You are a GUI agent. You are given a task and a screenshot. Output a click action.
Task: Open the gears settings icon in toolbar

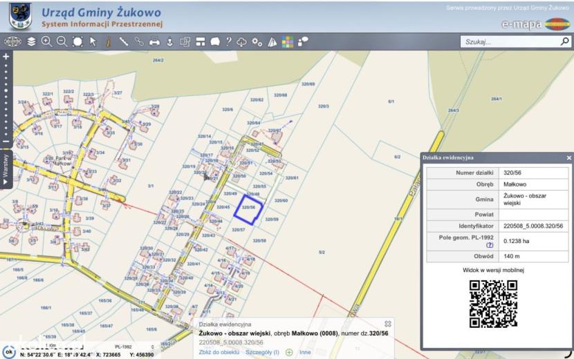coord(257,42)
